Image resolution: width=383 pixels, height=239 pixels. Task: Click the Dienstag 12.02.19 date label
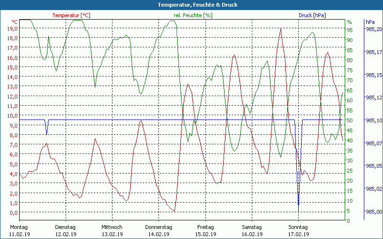(x=66, y=230)
